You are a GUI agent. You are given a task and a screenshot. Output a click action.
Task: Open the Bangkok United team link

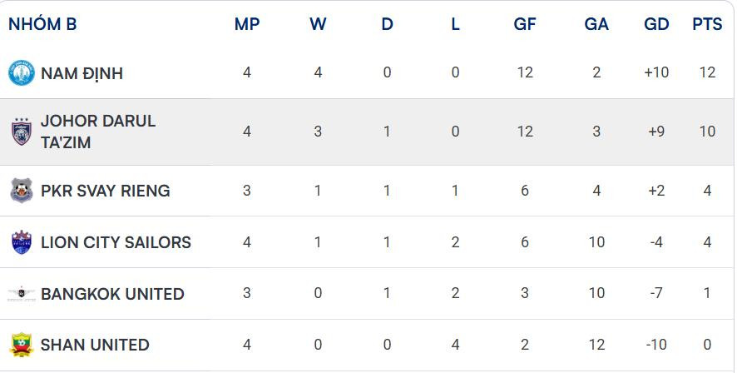[x=112, y=294]
